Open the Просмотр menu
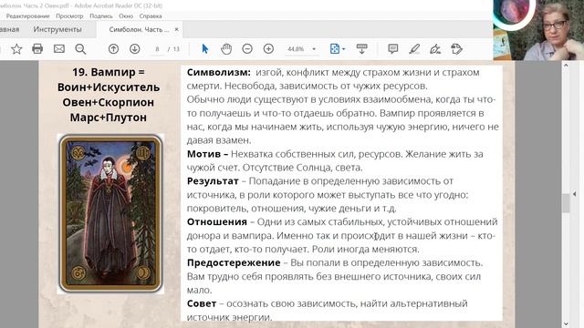Screen dimensions: 584x328 [69, 16]
